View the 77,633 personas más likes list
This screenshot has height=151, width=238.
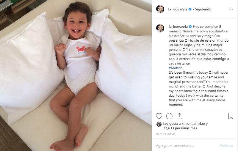pos(180,128)
